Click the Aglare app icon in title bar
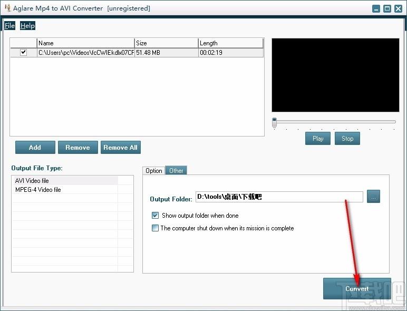 pos(7,8)
